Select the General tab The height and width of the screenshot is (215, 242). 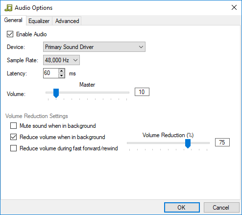[13, 20]
